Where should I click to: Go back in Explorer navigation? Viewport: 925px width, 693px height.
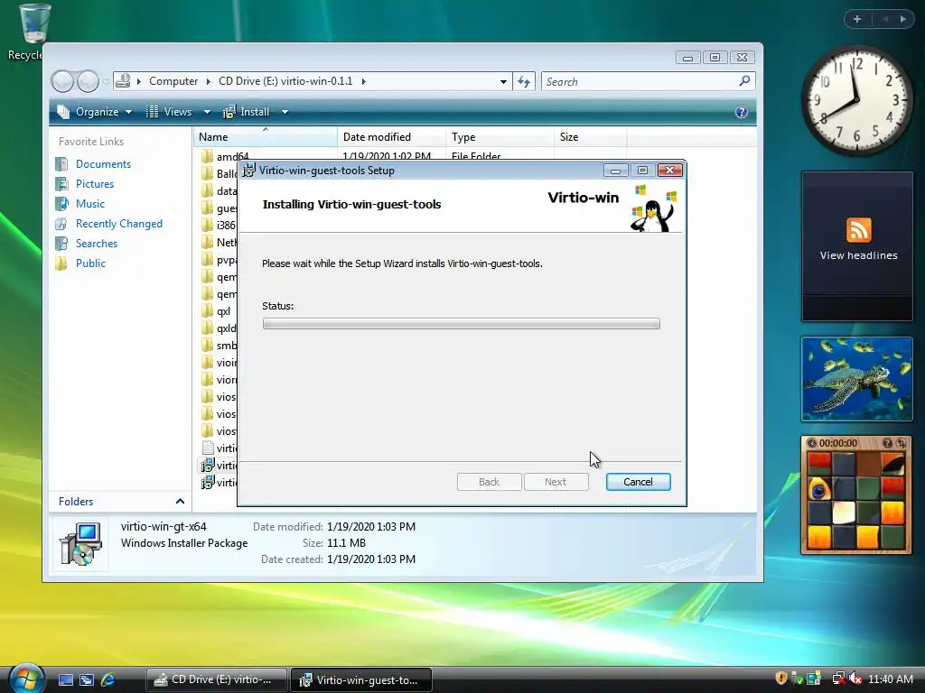pos(62,81)
